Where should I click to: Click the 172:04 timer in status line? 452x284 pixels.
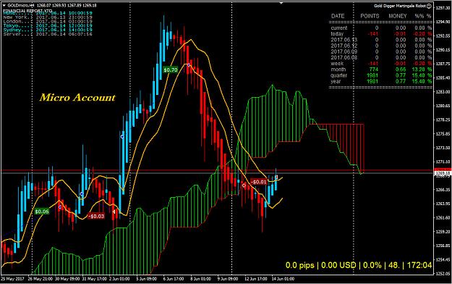tap(419, 265)
